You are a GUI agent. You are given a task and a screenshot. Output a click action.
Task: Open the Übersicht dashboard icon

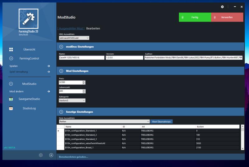[11, 49]
